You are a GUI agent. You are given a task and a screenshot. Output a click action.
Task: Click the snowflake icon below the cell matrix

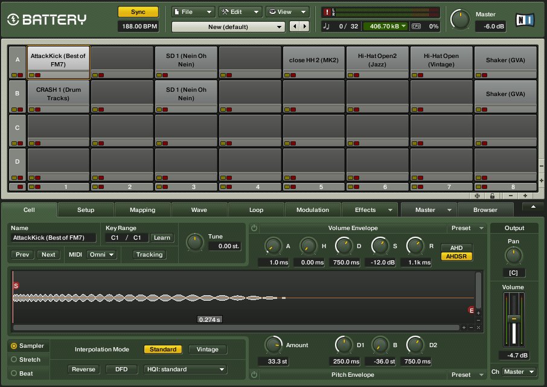(x=477, y=196)
